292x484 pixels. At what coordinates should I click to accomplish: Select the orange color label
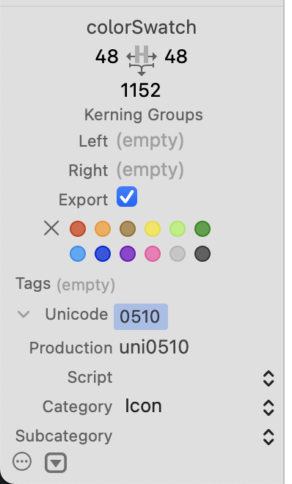click(x=103, y=229)
